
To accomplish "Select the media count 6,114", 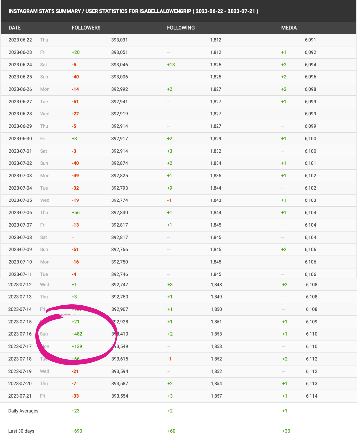I will [x=312, y=396].
